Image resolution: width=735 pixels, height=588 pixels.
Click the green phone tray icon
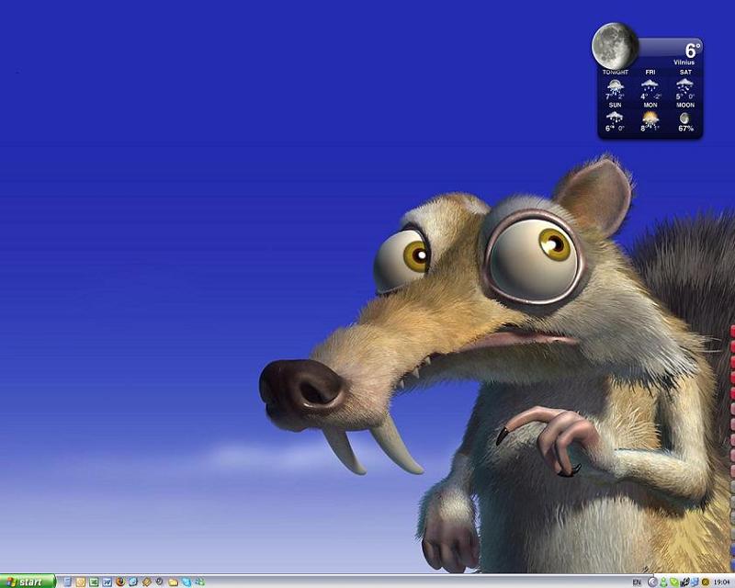(674, 582)
